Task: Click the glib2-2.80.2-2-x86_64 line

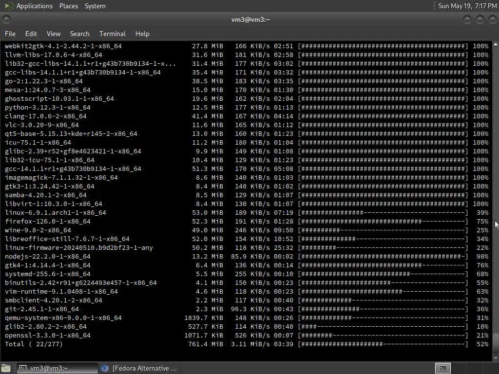Action: (x=247, y=327)
